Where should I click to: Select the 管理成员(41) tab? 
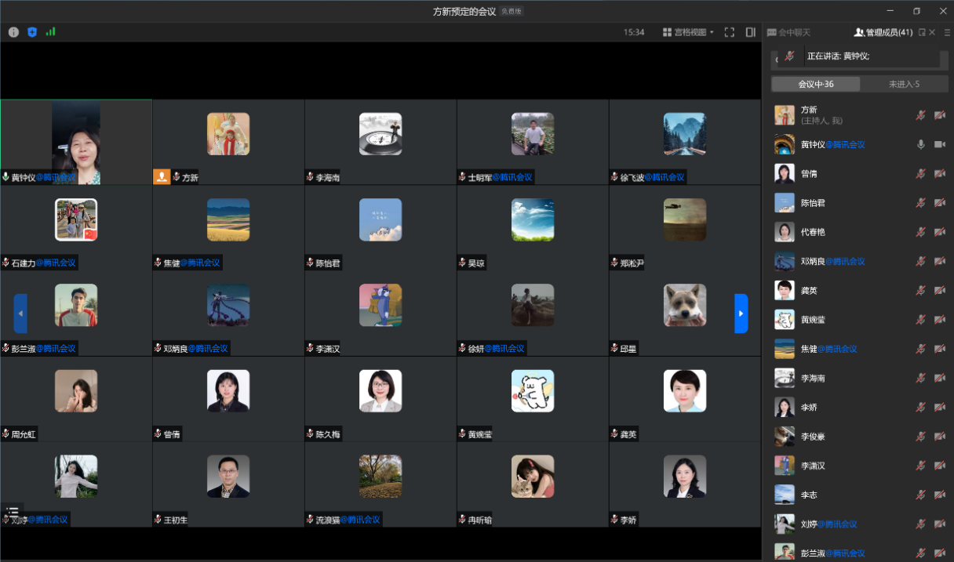(883, 32)
